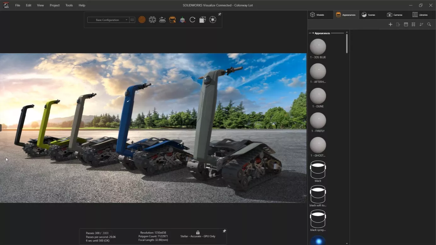Click the Add new appearance plus icon
The height and width of the screenshot is (245, 436).
point(390,24)
